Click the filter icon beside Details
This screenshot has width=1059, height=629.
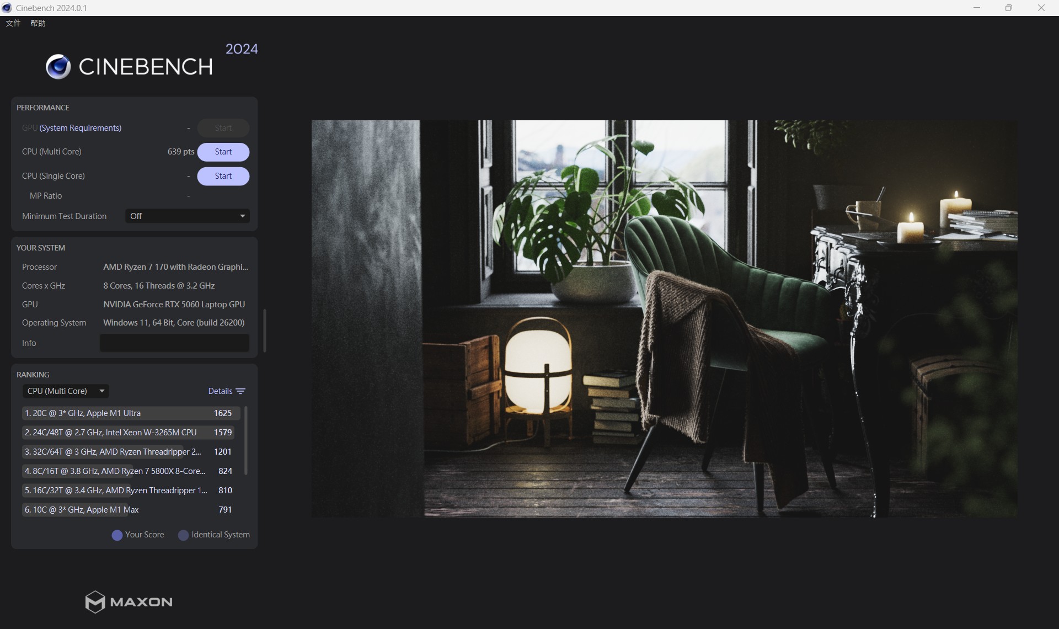pos(240,391)
